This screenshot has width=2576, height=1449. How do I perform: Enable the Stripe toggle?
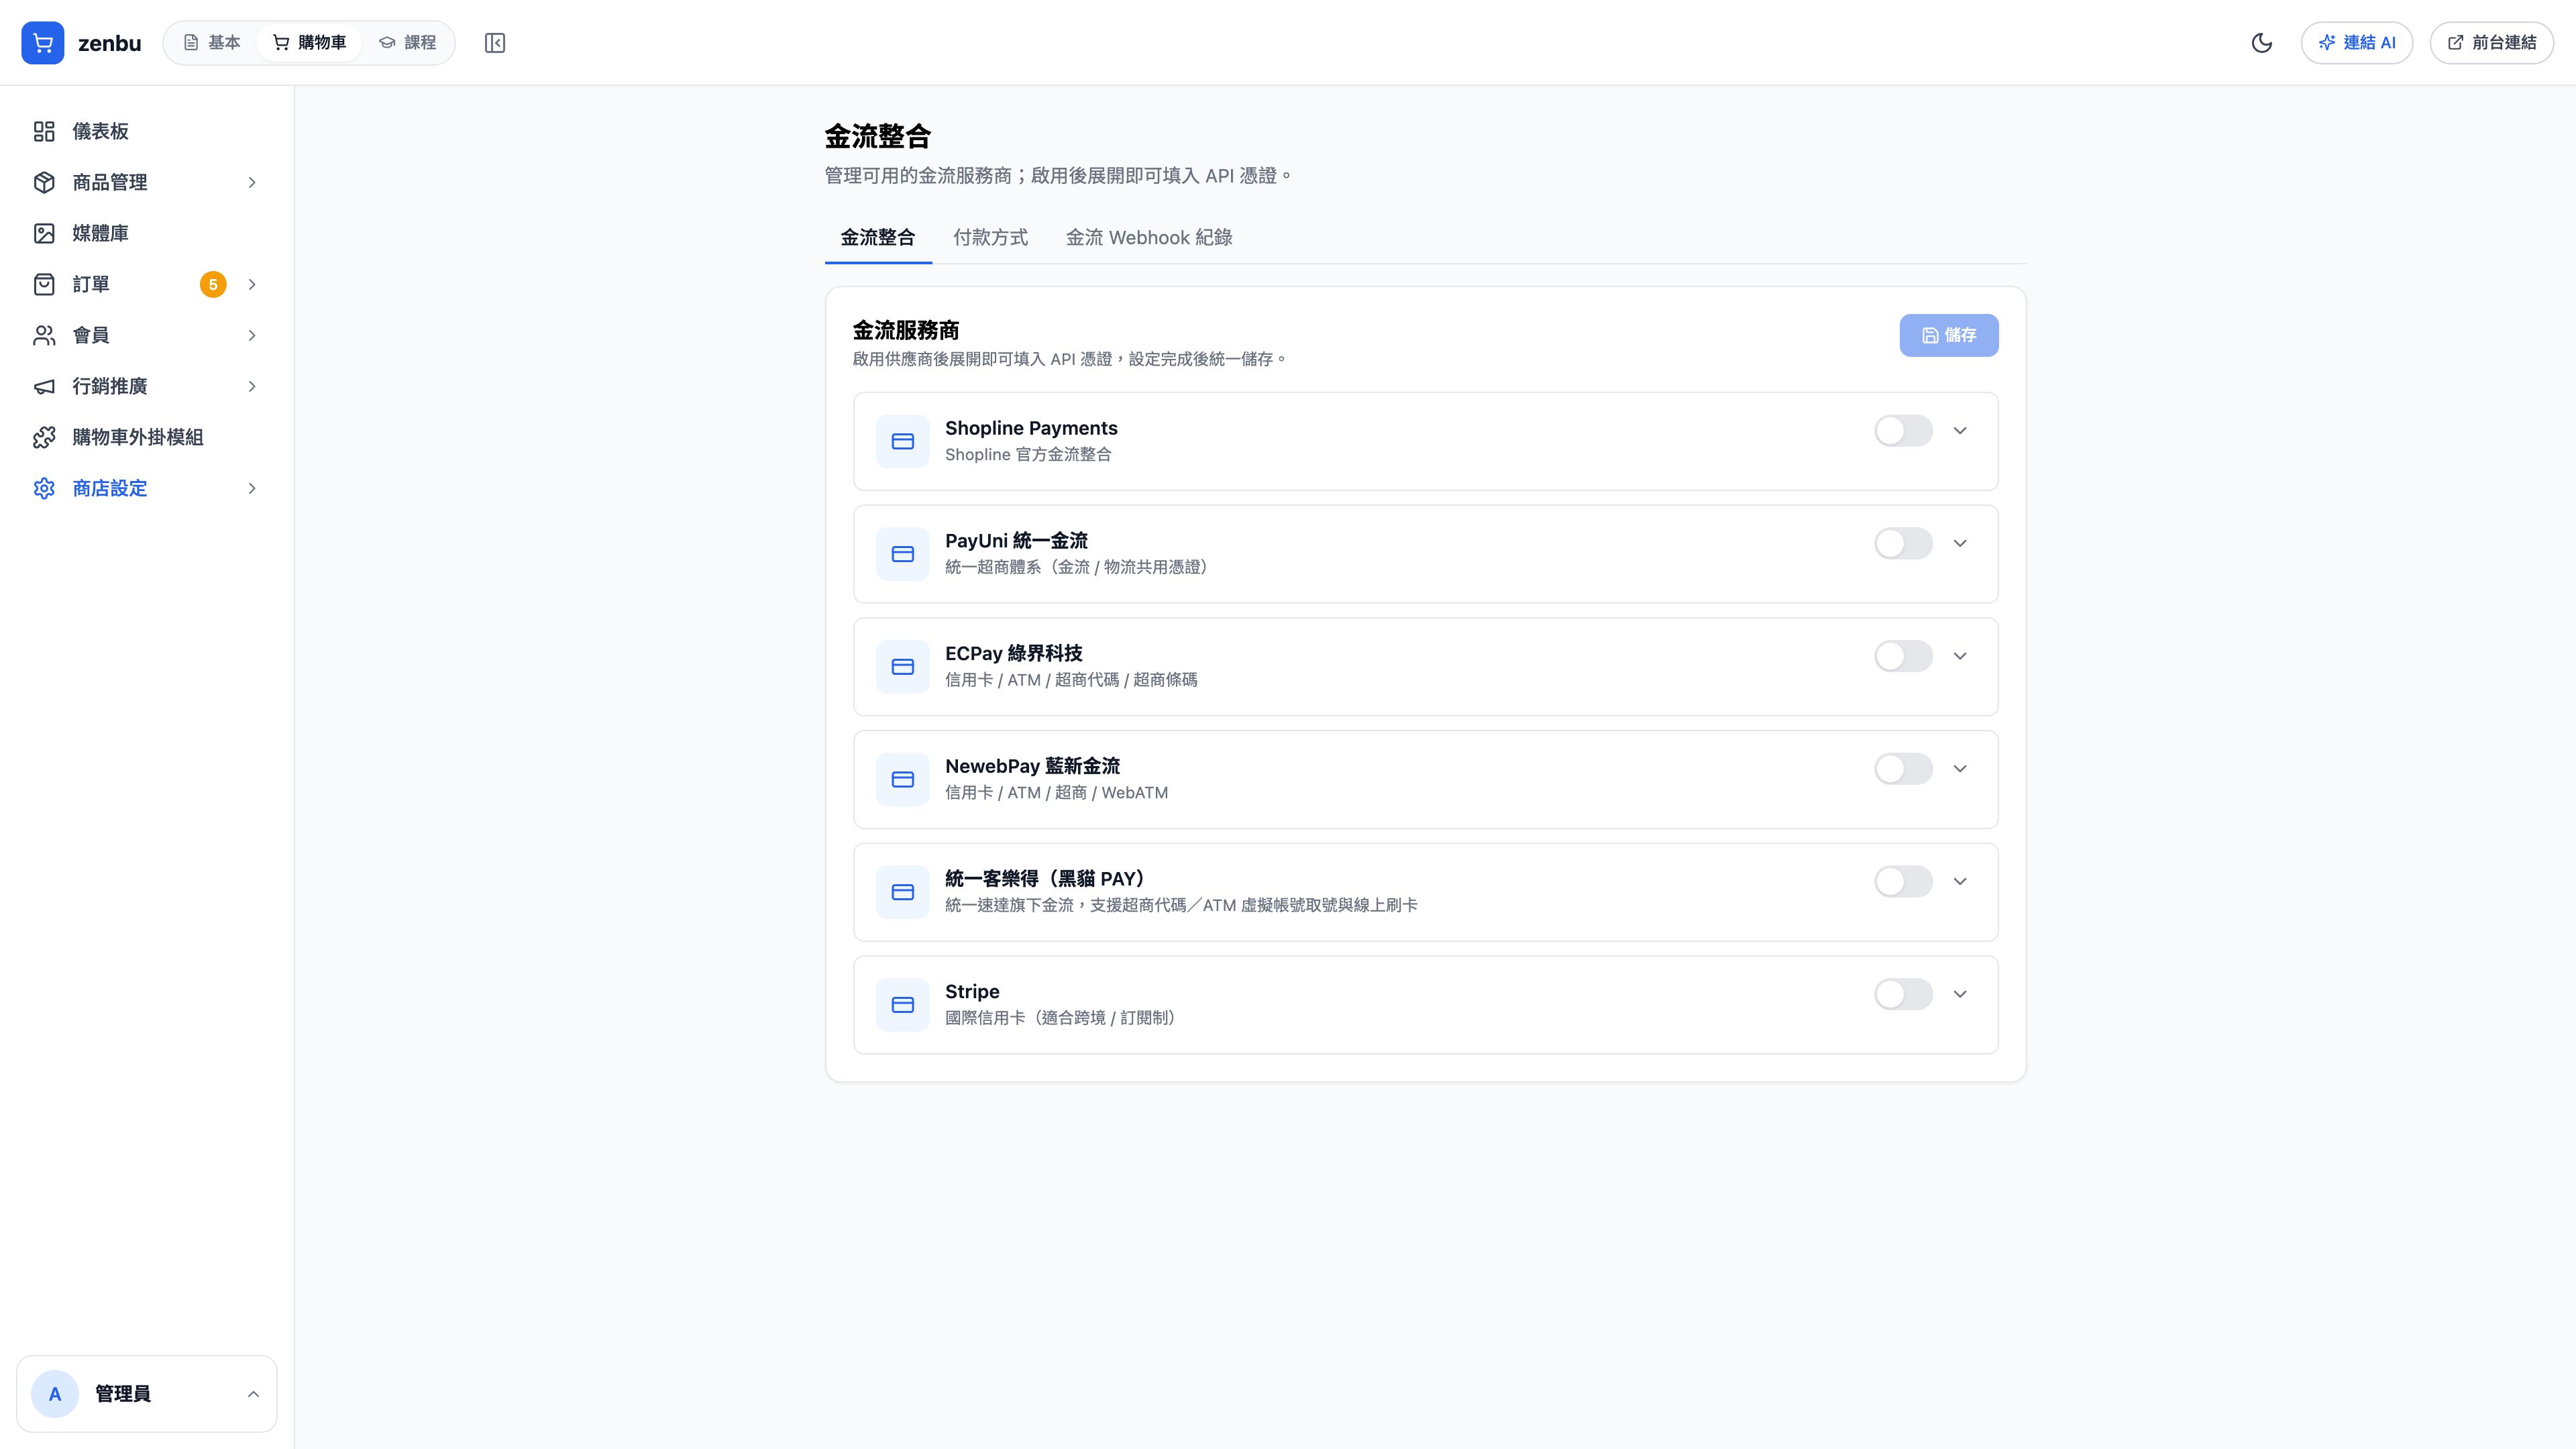click(1904, 994)
